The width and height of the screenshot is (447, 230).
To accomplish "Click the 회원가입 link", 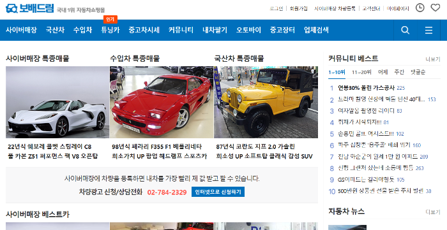I will coord(298,8).
